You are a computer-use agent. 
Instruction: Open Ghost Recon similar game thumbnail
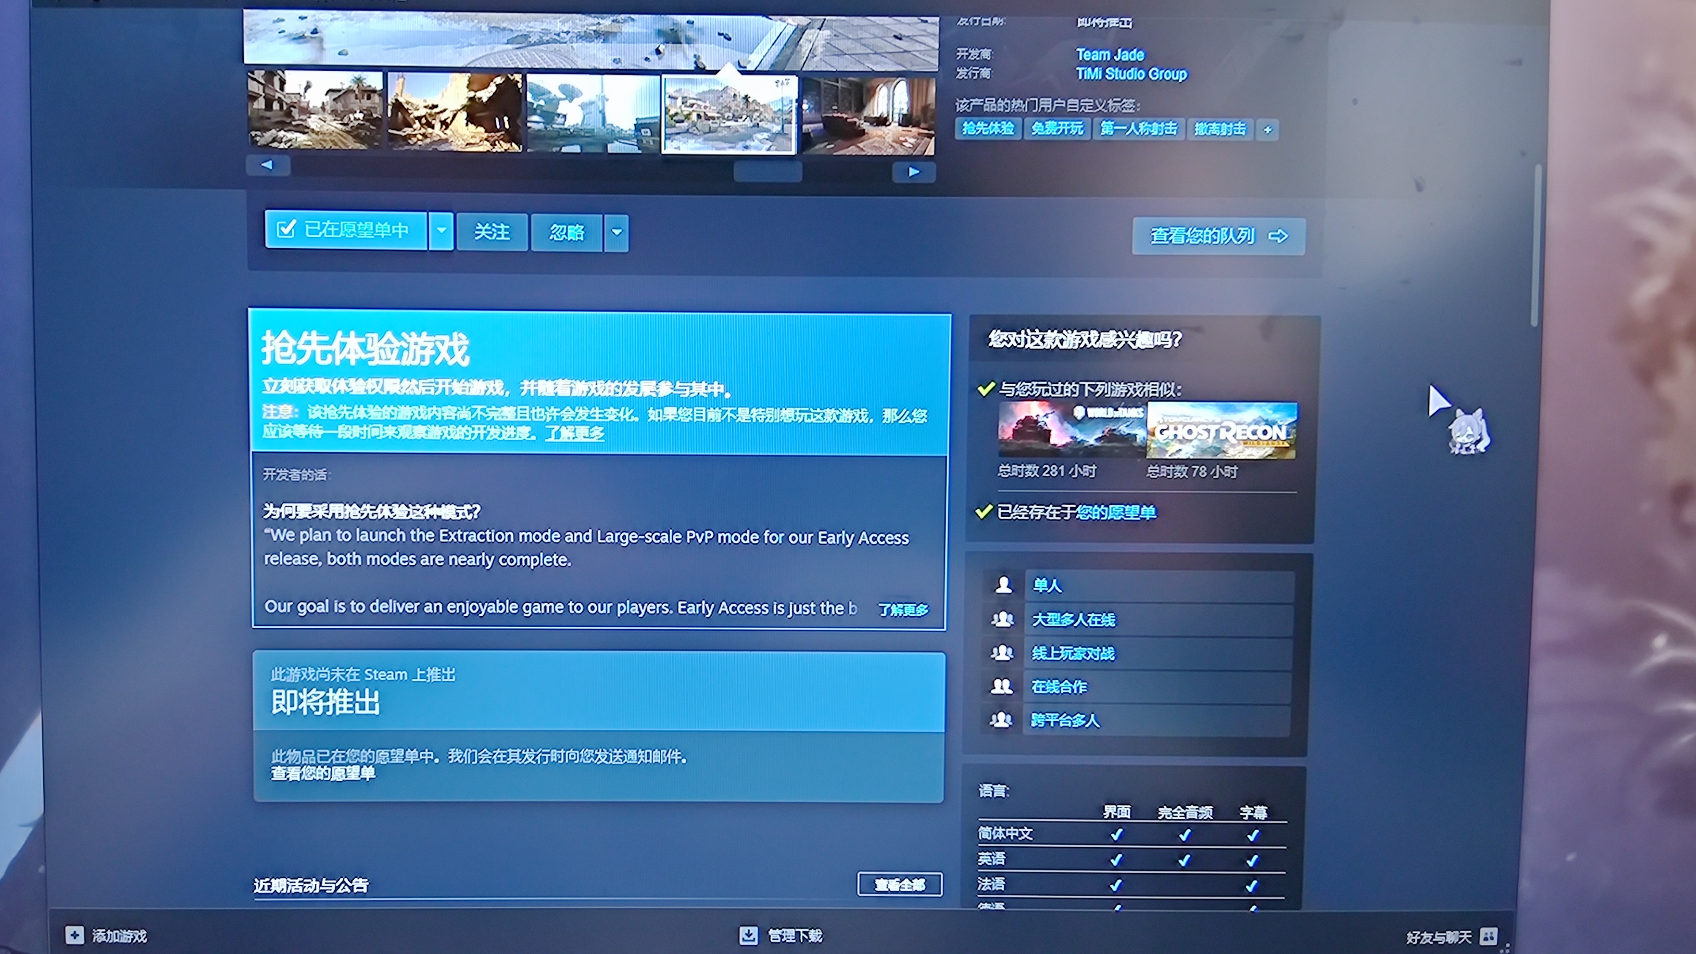pos(1222,431)
